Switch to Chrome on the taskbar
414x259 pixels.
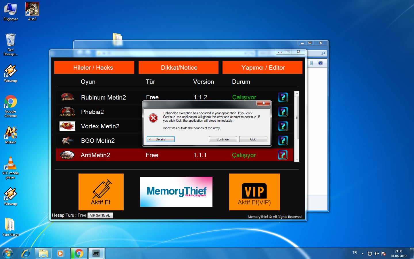click(79, 253)
